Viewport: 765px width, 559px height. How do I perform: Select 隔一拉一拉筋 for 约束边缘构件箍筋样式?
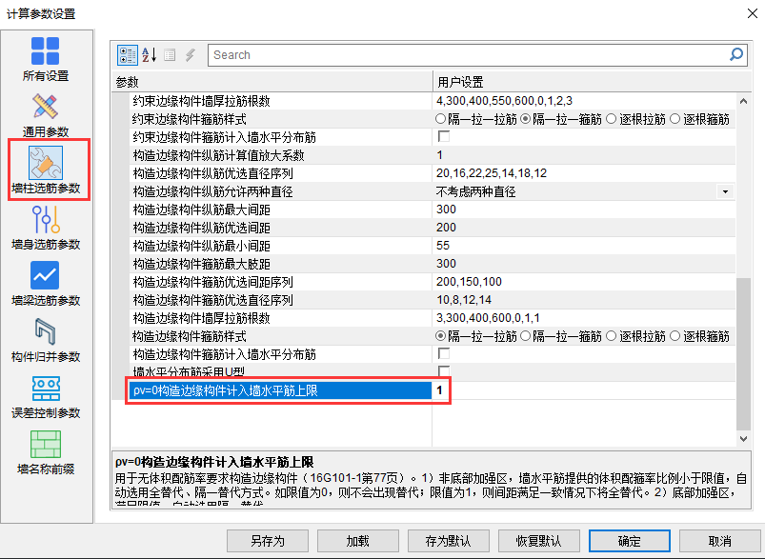(x=475, y=119)
